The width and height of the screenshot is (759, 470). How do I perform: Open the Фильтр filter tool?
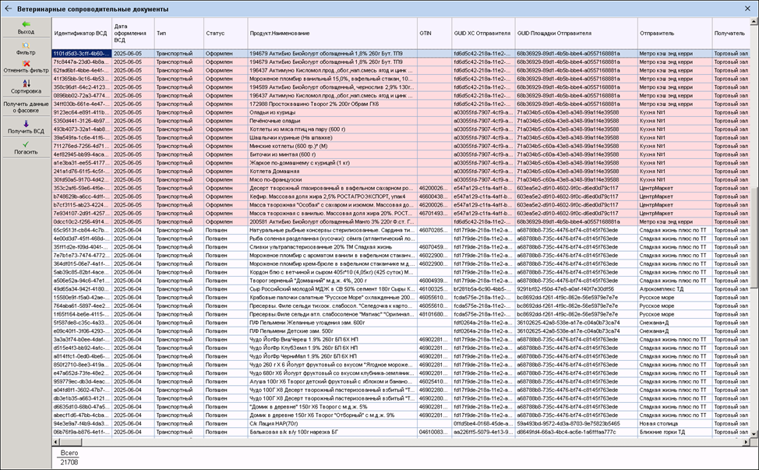(26, 47)
